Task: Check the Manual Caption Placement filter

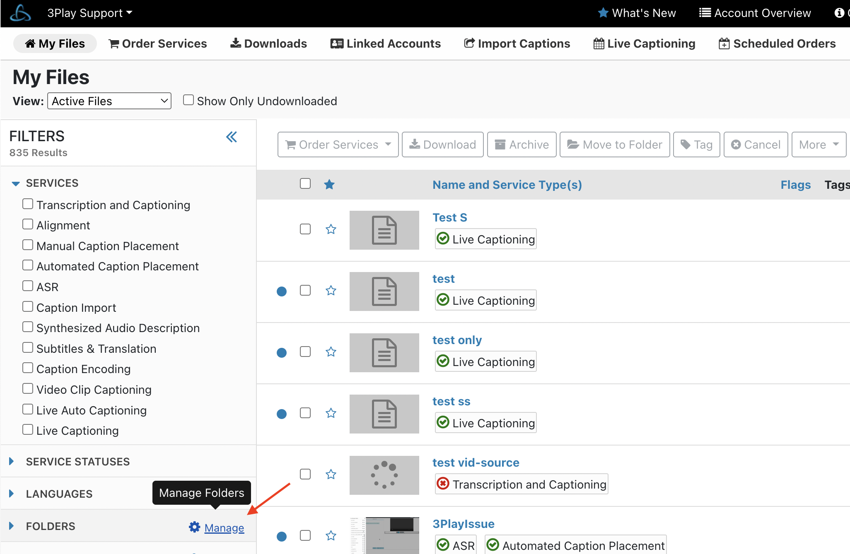Action: coord(28,245)
